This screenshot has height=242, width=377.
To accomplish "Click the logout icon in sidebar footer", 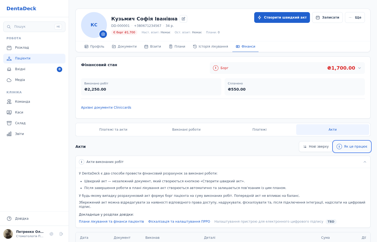I will pyautogui.click(x=61, y=234).
